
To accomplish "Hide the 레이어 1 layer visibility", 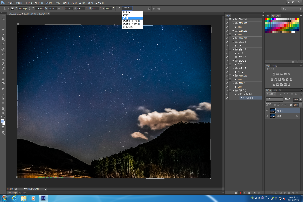I will click(x=267, y=111).
